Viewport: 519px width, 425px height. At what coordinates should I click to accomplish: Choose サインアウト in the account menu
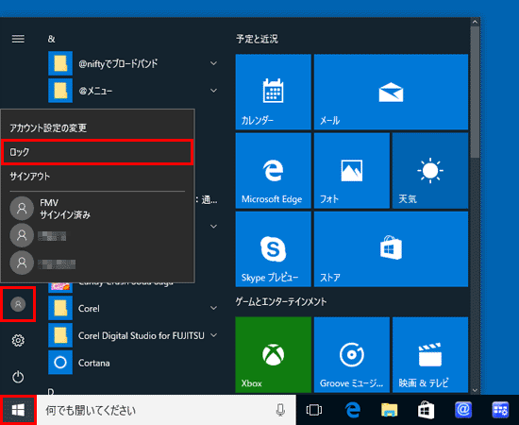point(97,177)
